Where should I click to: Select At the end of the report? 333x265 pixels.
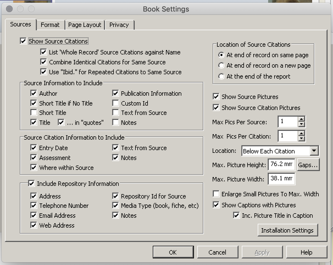[x=221, y=76]
